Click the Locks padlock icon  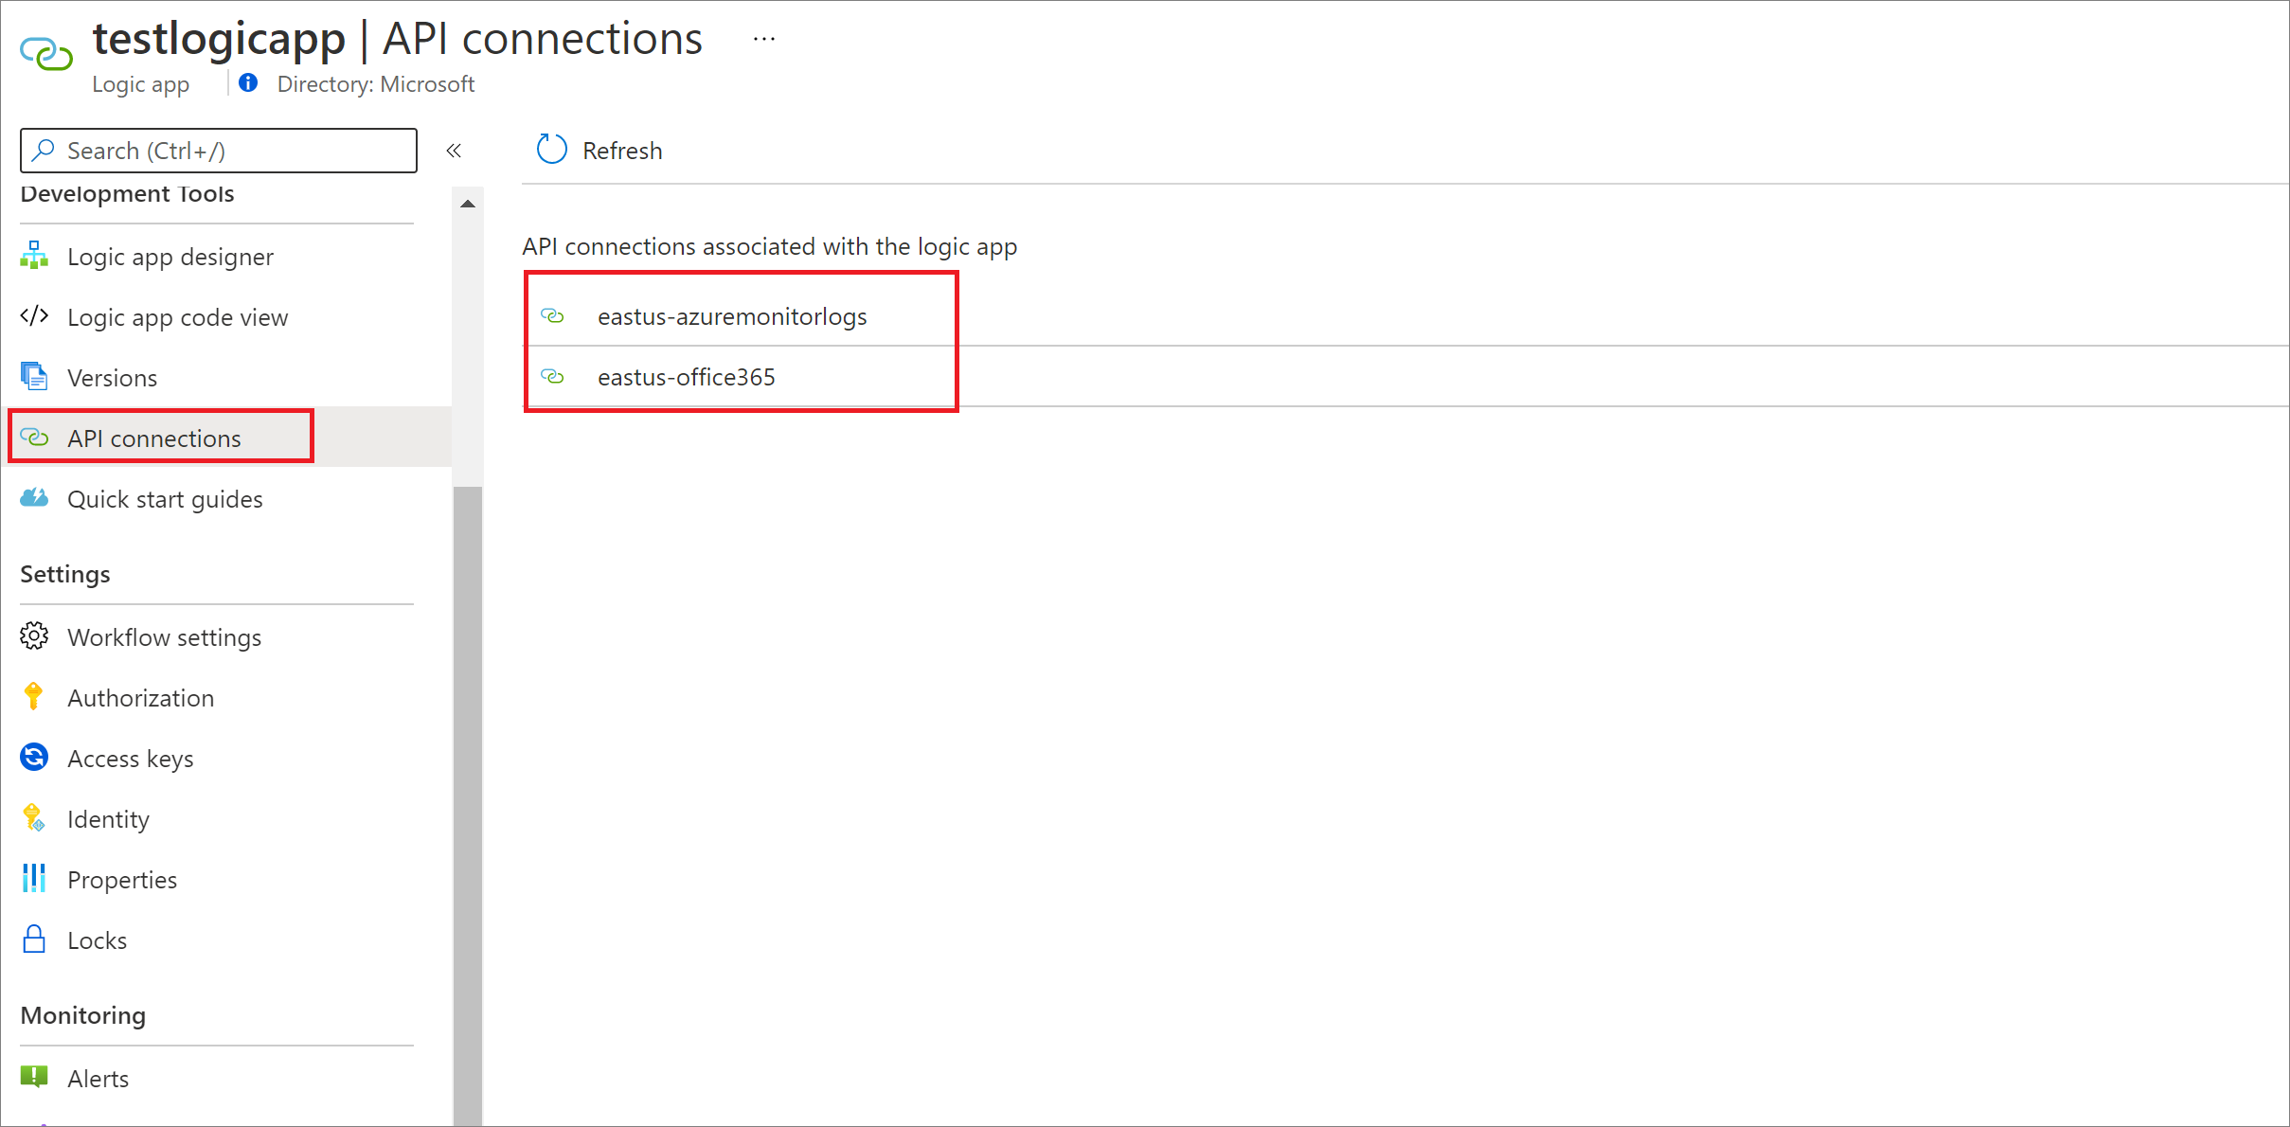pyautogui.click(x=34, y=939)
